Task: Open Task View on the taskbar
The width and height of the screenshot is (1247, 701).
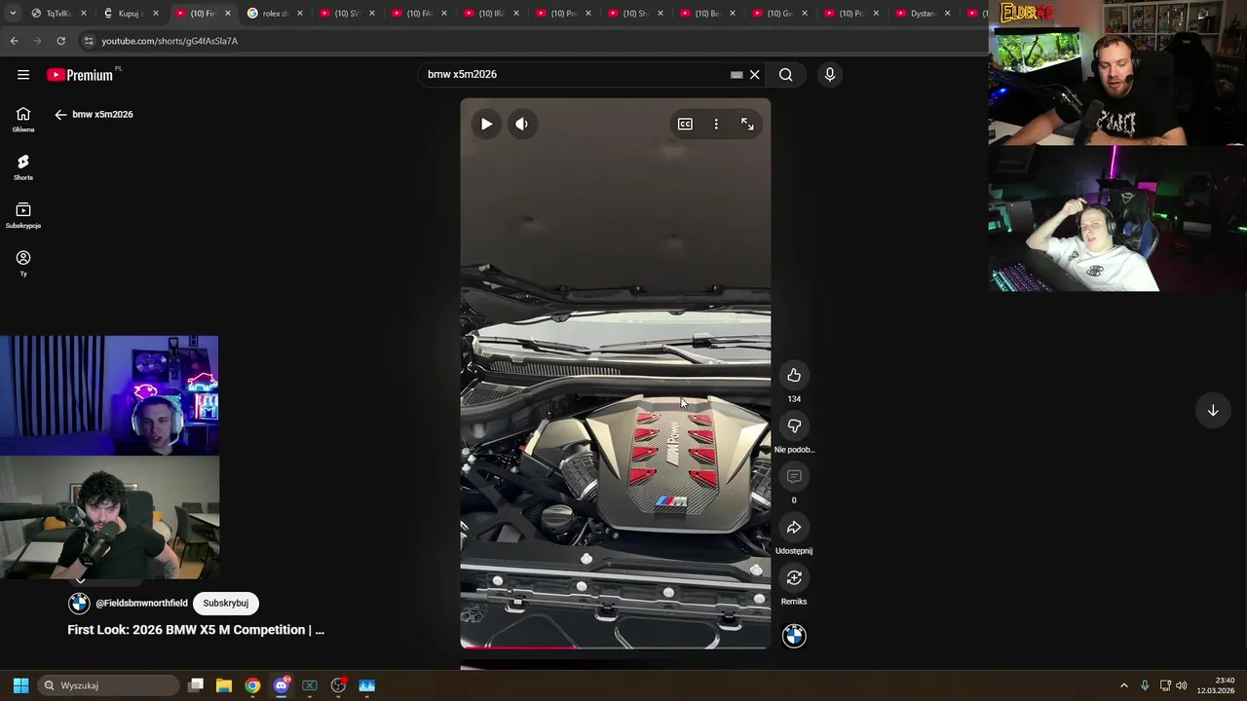Action: coord(196,685)
